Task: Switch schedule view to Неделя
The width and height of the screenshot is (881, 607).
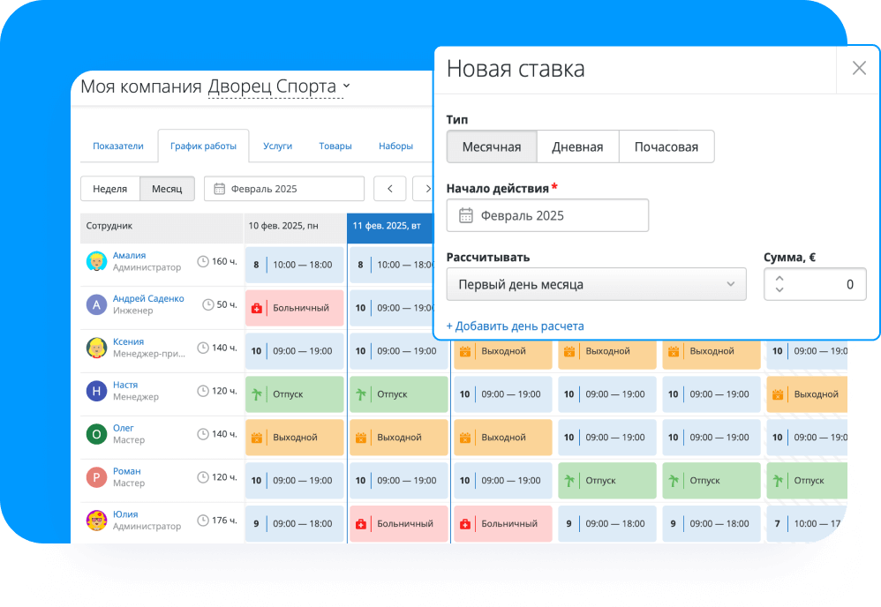Action: pos(110,189)
